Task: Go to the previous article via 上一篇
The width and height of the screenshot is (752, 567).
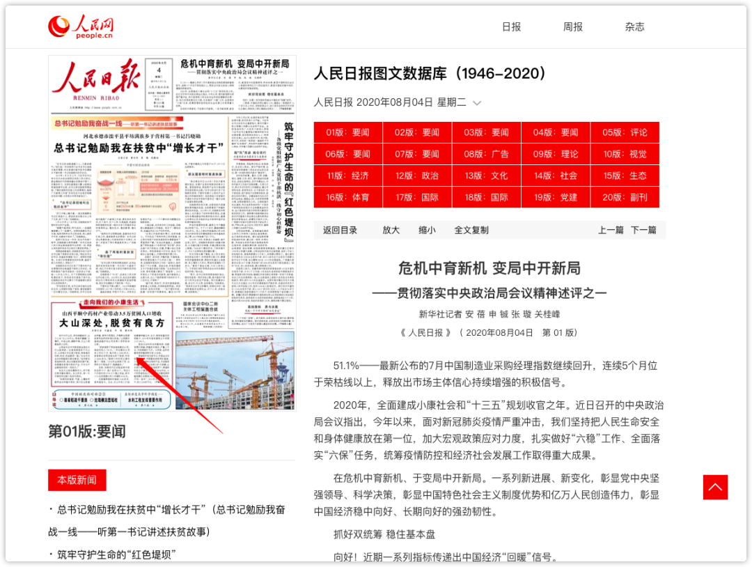Action: (x=610, y=230)
